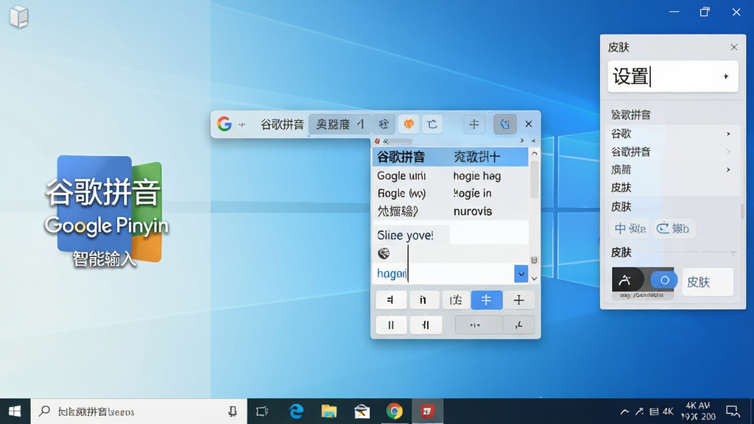
Task: Click the globe icon above the hagai input
Action: (x=384, y=253)
